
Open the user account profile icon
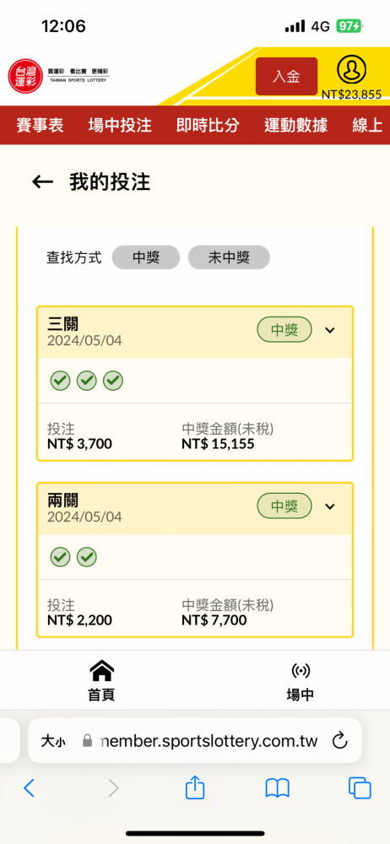click(351, 69)
